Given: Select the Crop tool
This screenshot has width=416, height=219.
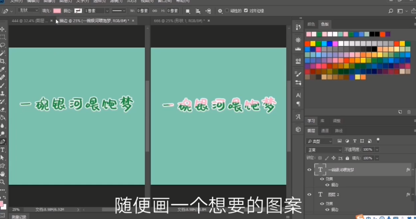Looking at the screenshot, I should [3, 61].
